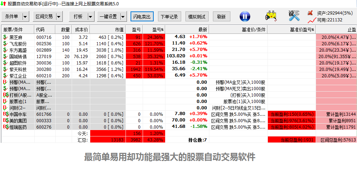
Task: Select (打板)买入1000股 condition cell
Action: pyautogui.click(x=238, y=95)
